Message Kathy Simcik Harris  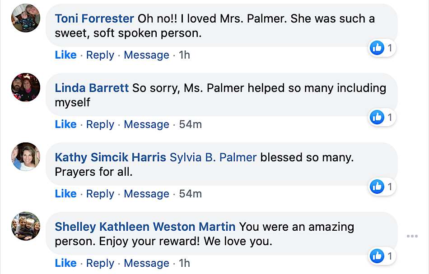pos(146,194)
